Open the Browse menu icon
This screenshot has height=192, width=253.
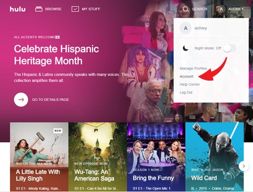tap(39, 9)
